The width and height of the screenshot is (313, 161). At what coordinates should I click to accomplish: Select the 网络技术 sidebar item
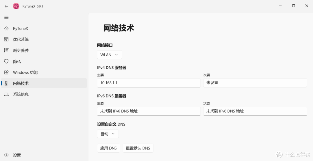tap(44, 83)
